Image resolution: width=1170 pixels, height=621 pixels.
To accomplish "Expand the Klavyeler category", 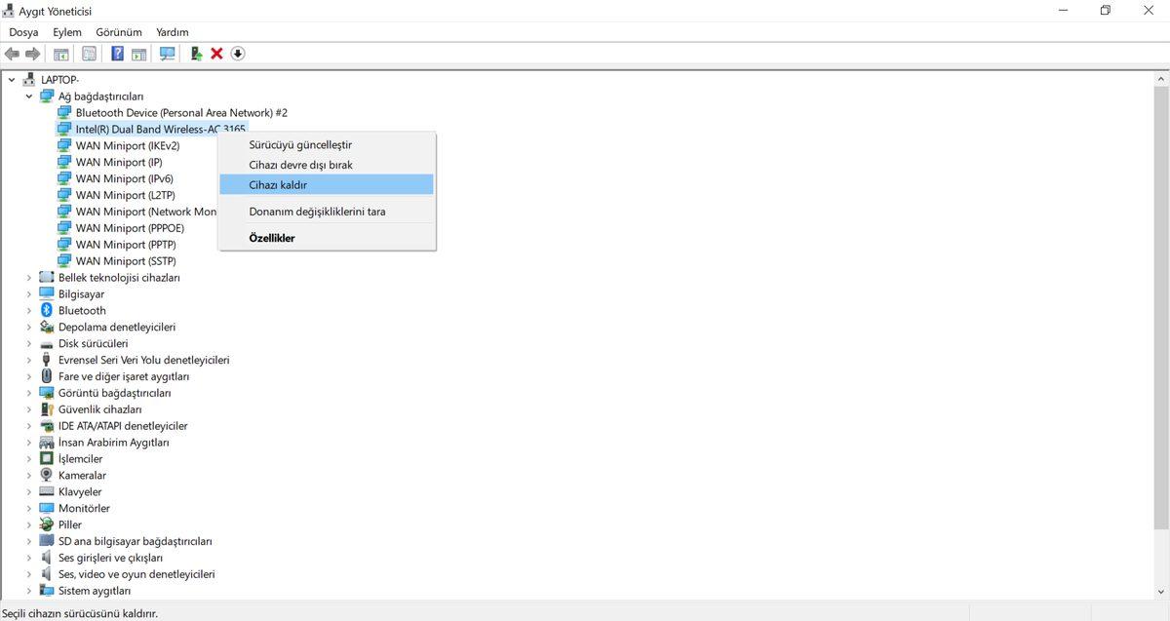I will tap(29, 492).
